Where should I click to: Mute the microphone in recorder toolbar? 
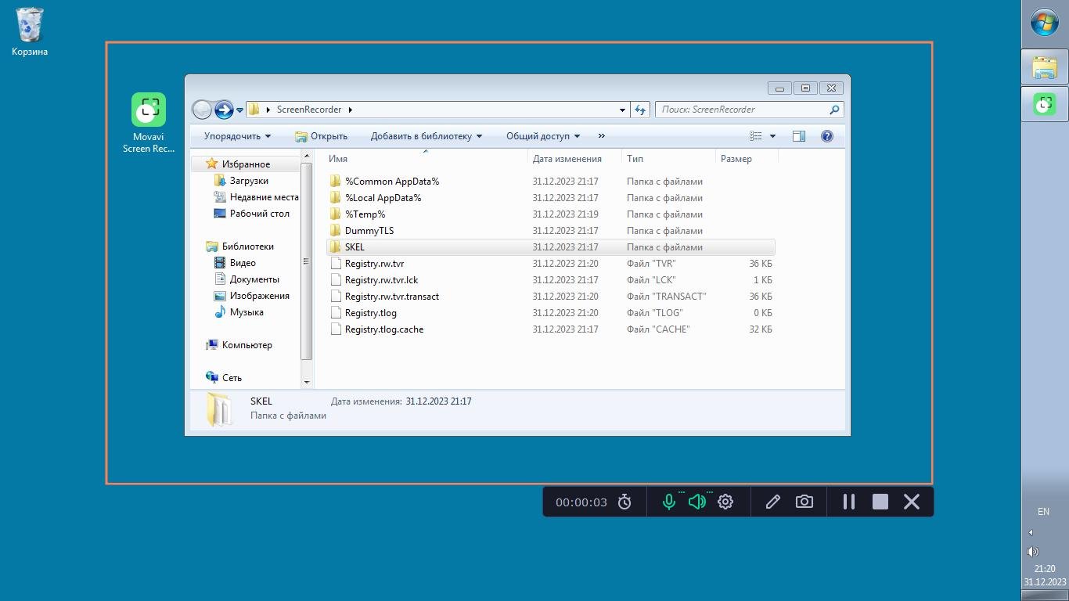point(669,502)
